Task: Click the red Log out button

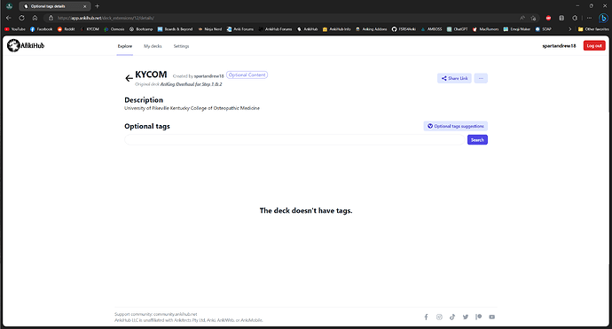Action: (594, 45)
